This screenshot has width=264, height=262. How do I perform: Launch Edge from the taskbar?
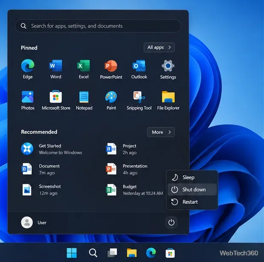[x=151, y=253]
